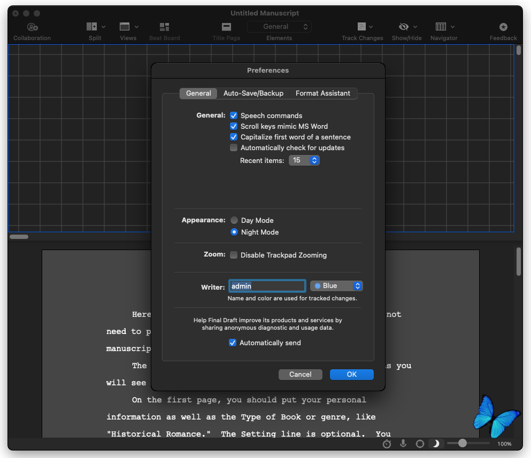This screenshot has height=458, width=531.
Task: Click the Split view icon
Action: point(91,26)
